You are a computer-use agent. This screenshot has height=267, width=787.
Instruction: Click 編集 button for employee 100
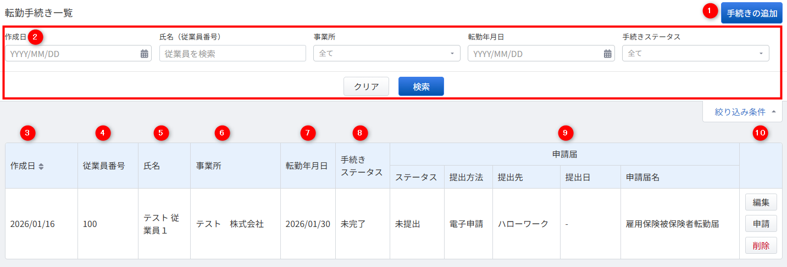[x=761, y=202]
